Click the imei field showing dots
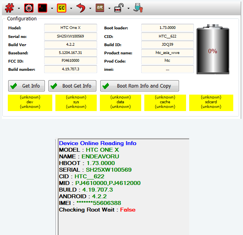The width and height of the screenshot is (243, 235). tap(168, 69)
